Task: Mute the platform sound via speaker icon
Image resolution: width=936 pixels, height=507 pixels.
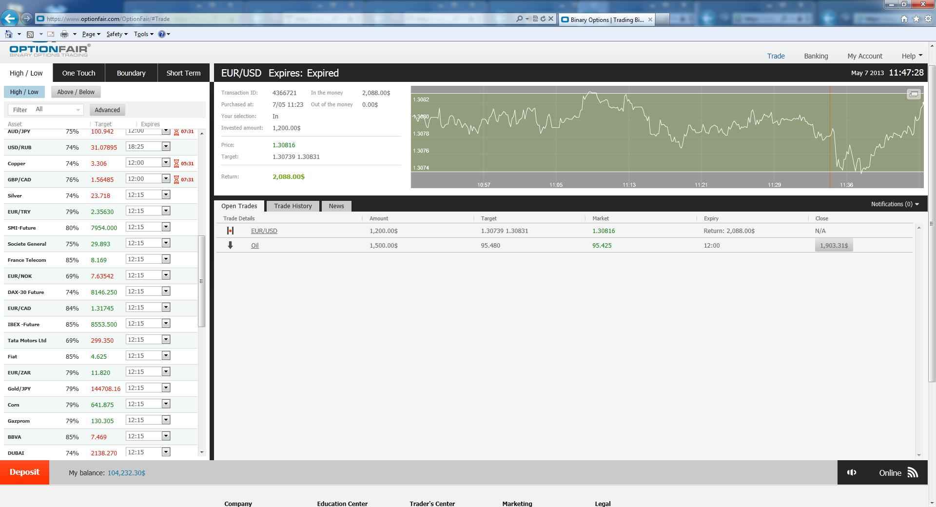Action: [x=851, y=472]
